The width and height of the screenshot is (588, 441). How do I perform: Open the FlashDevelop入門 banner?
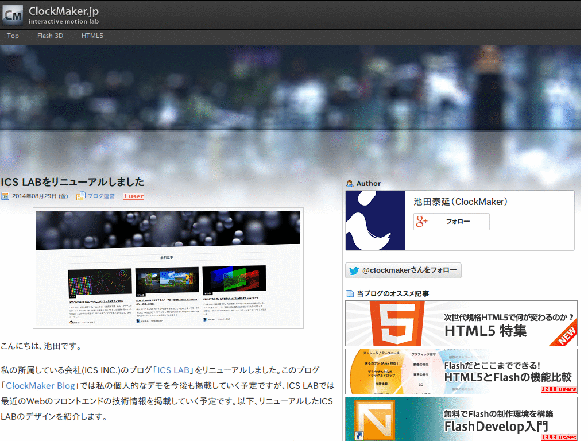[x=461, y=419]
